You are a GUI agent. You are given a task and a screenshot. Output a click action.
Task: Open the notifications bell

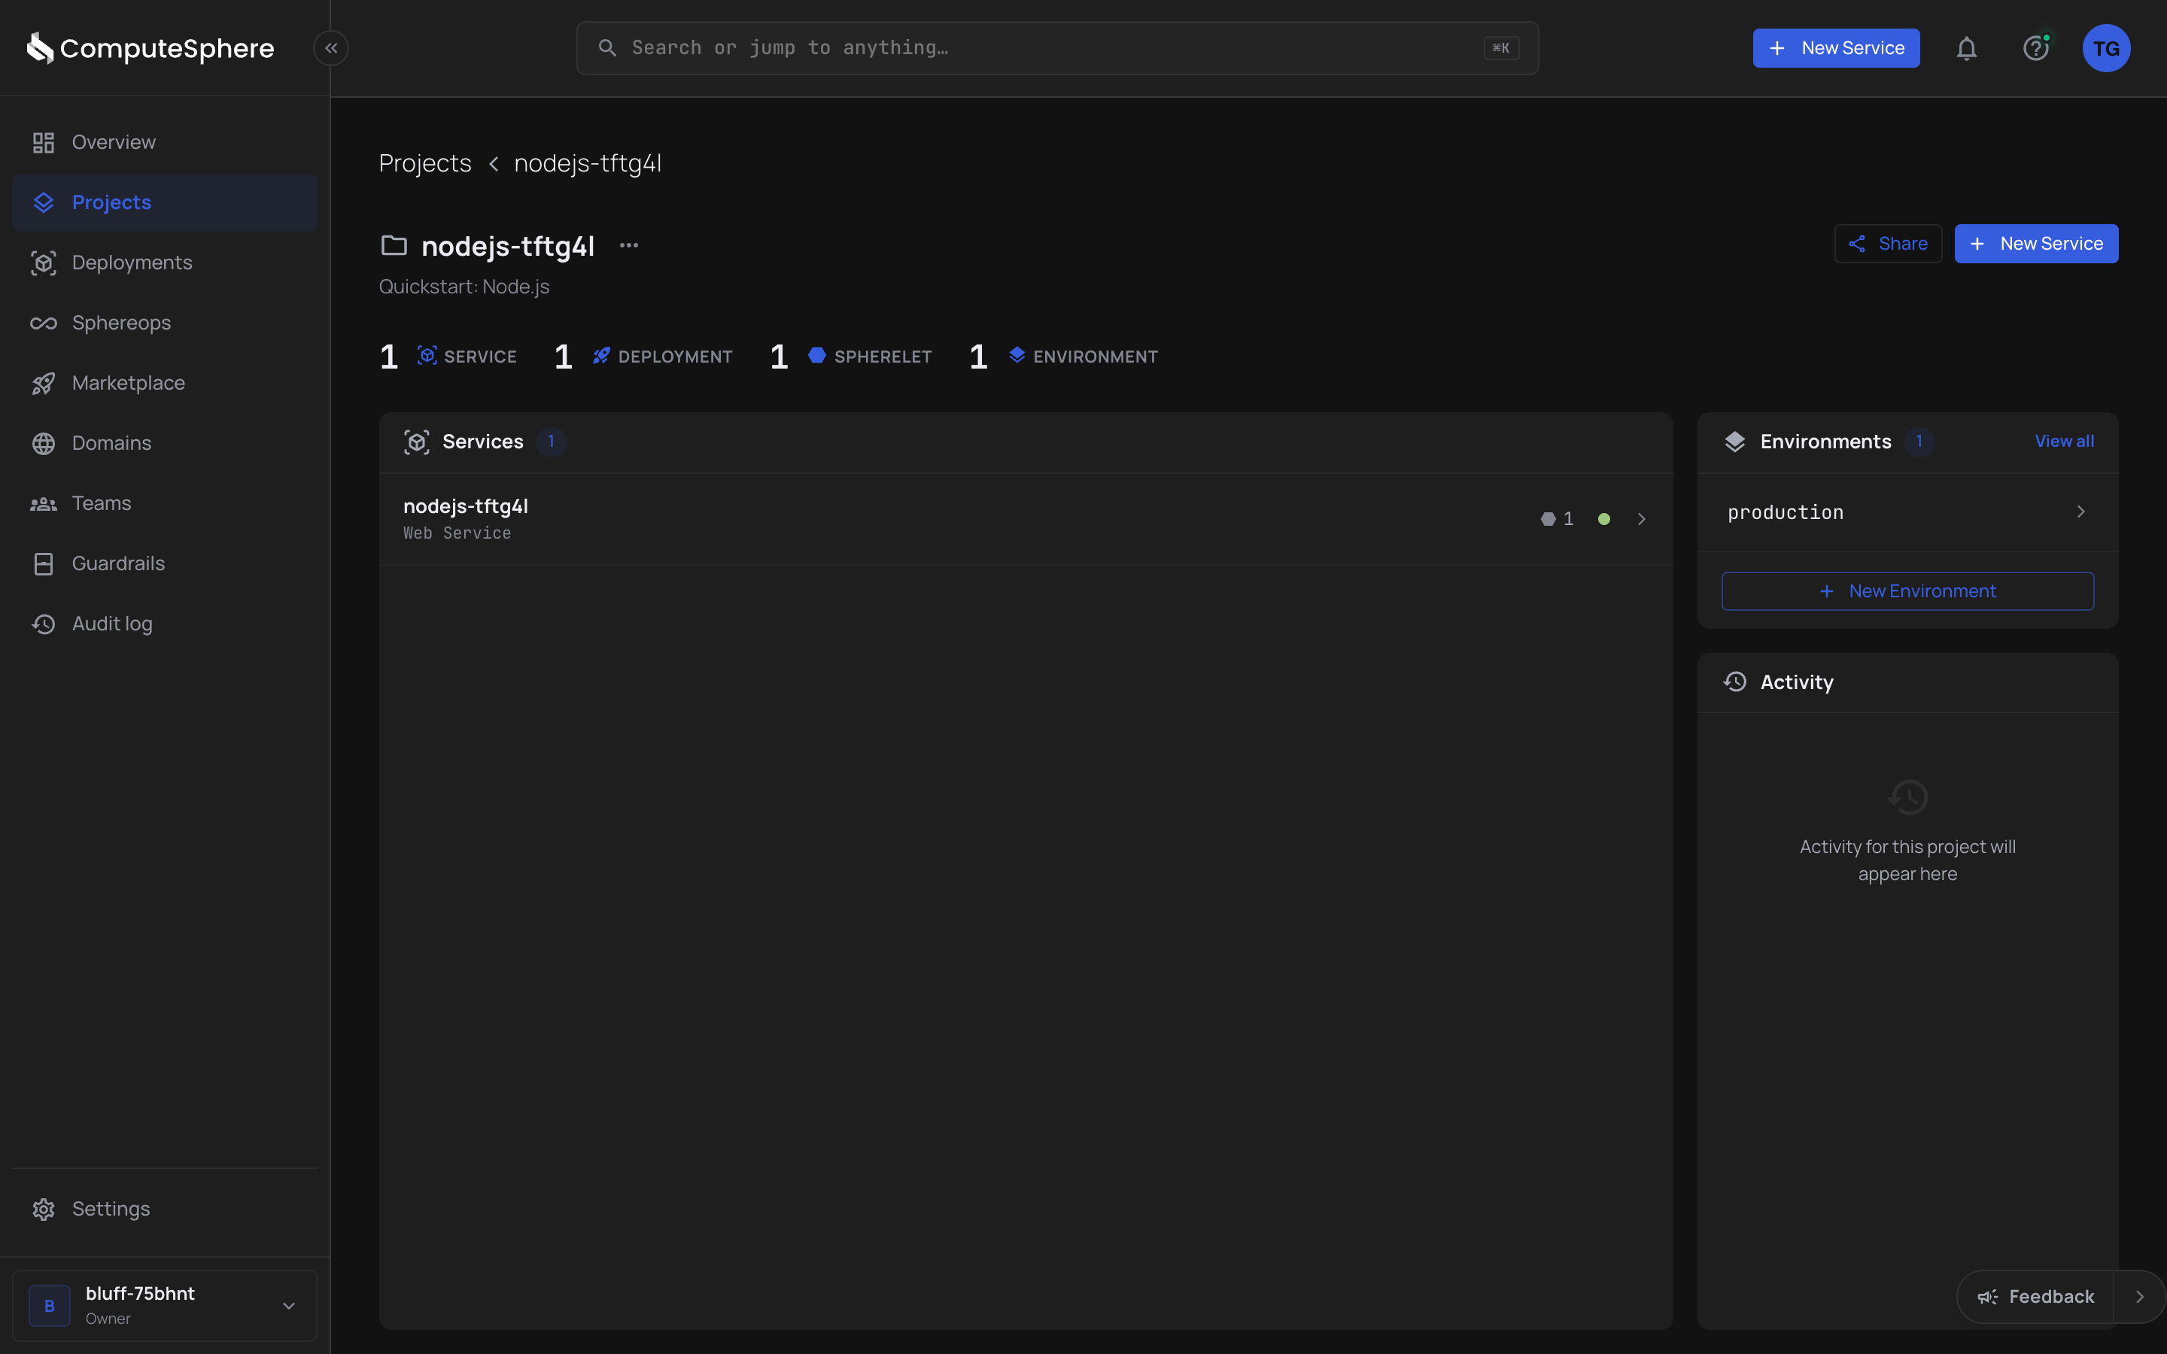1966,48
